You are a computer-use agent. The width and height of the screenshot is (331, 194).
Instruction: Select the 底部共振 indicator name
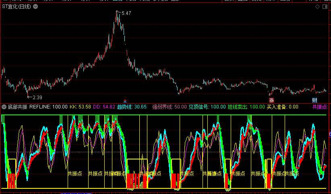pos(18,107)
